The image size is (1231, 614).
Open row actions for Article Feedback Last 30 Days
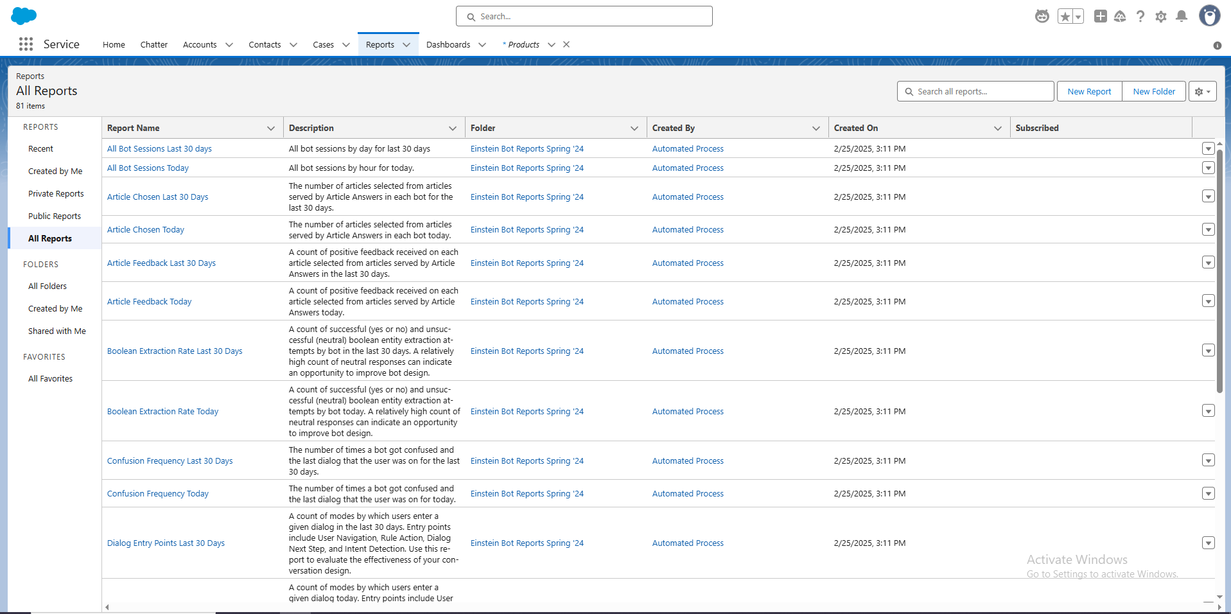pyautogui.click(x=1209, y=263)
